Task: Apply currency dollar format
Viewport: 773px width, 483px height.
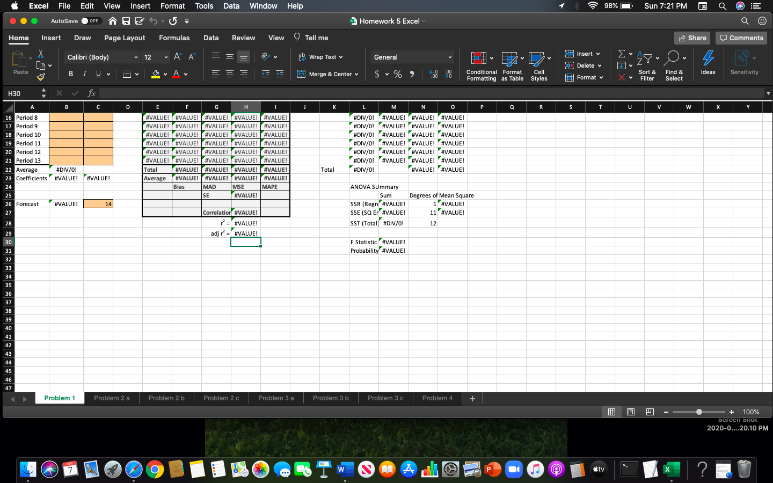Action: [377, 74]
